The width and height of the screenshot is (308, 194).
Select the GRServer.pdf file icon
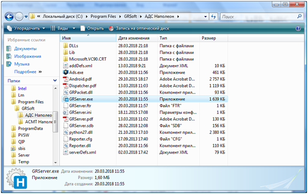[65, 119]
